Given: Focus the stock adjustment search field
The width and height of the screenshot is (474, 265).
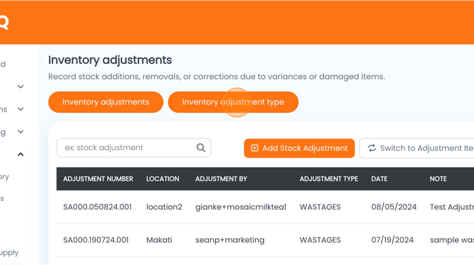Looking at the screenshot, I should coord(134,148).
